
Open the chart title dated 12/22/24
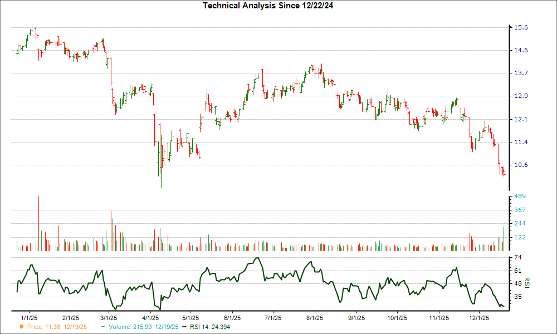[x=269, y=5]
